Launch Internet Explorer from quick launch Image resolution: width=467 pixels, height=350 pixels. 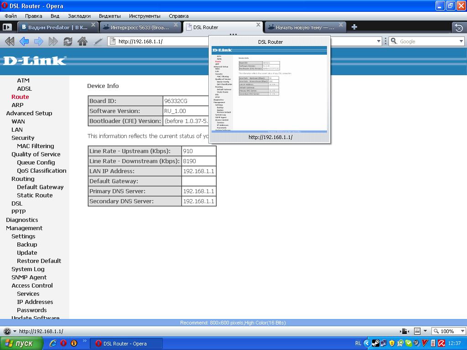click(x=53, y=343)
